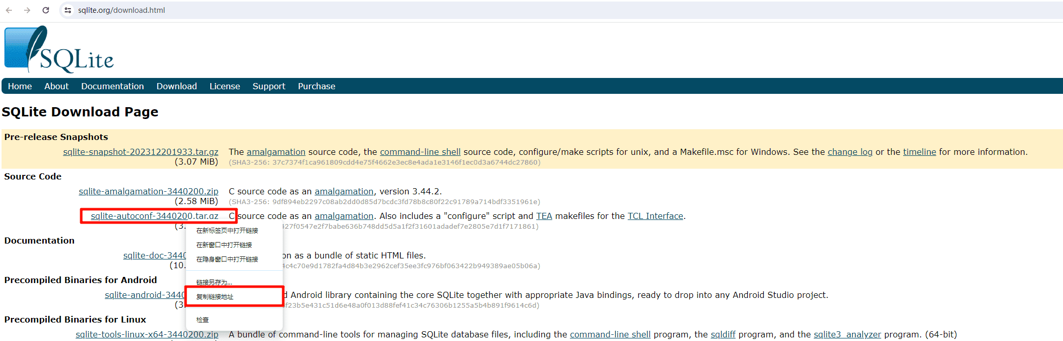Image resolution: width=1063 pixels, height=341 pixels.
Task: Click the '(2.58 MiB)' file size text
Action: click(196, 201)
